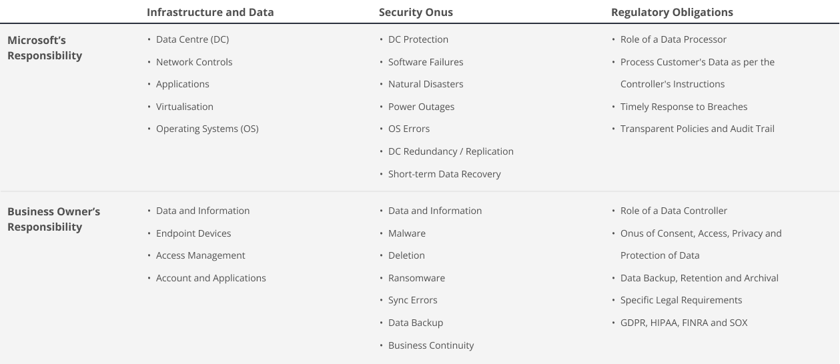Click GDPR, HIPAA, FINRA and SOX
840x364 pixels.
click(x=684, y=323)
